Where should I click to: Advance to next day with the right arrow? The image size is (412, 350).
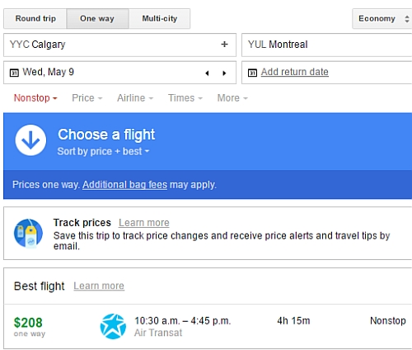tap(224, 73)
